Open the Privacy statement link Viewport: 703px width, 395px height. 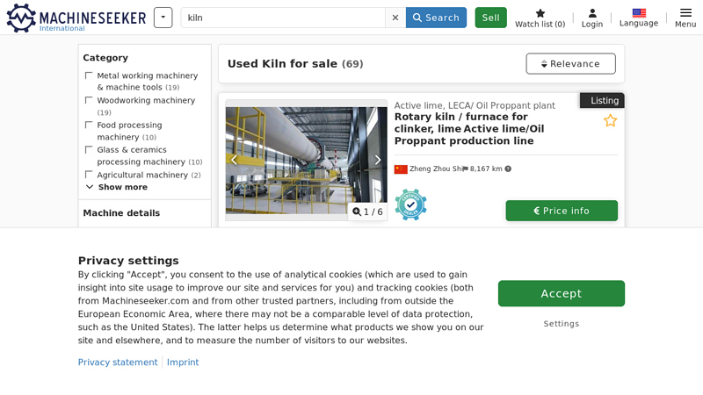pyautogui.click(x=118, y=363)
